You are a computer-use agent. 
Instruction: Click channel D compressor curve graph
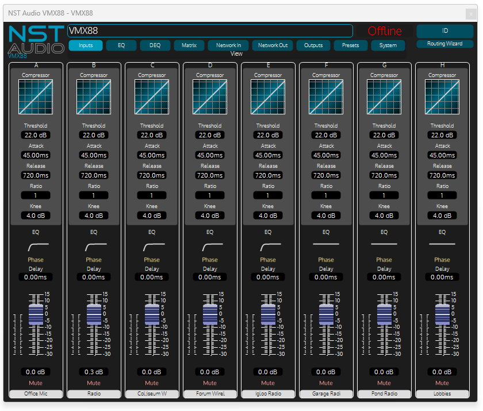click(210, 96)
